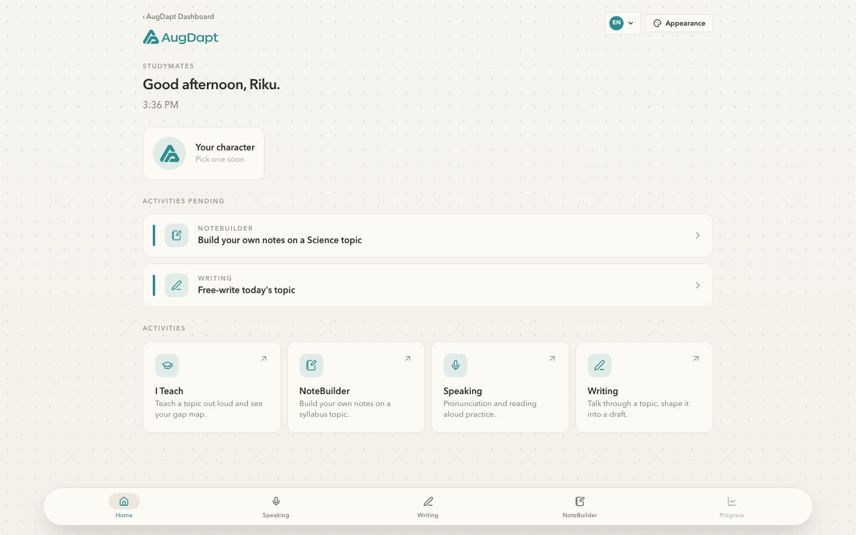The image size is (856, 535).
Task: Click the EN language badge
Action: 616,23
